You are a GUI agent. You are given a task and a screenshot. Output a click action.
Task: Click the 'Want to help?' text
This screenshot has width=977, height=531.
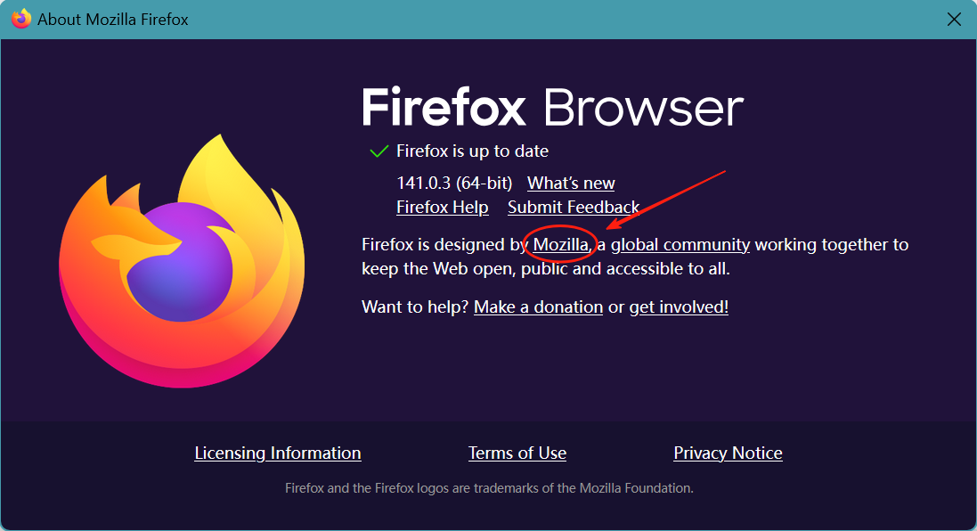point(415,306)
